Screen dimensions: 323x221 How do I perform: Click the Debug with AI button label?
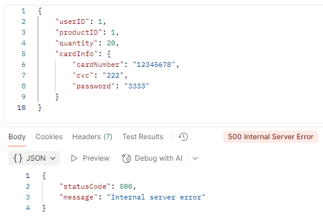(159, 158)
